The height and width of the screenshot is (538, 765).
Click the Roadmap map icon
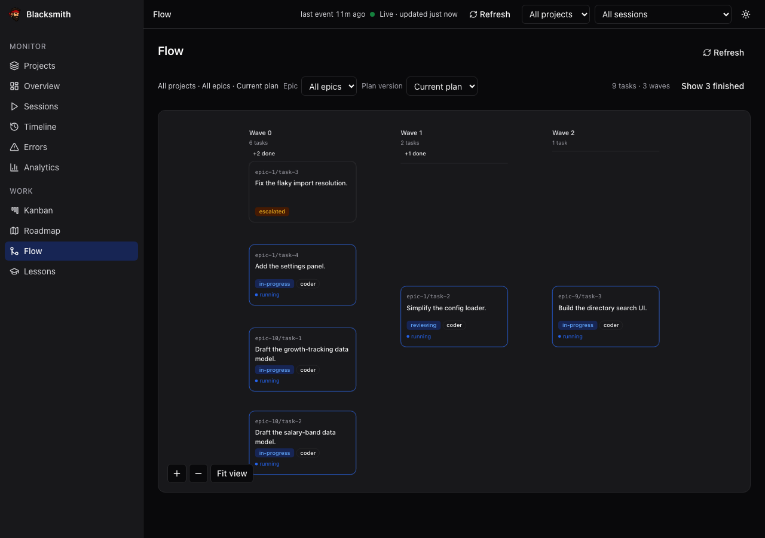14,231
